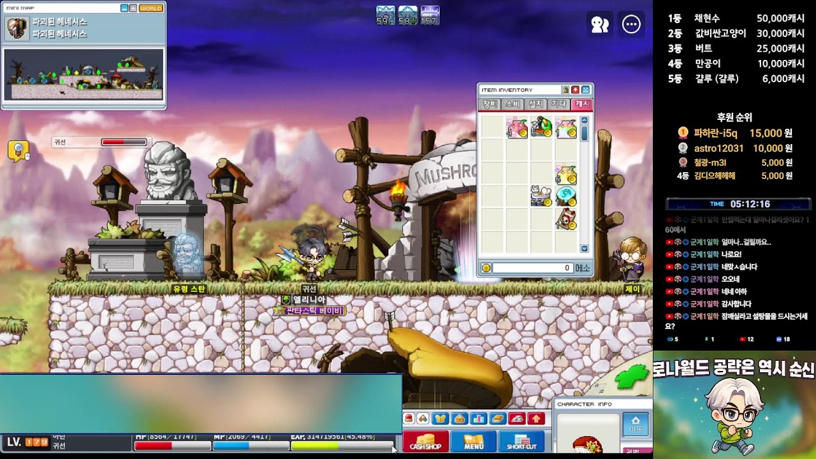Open the game MENU button
Screen dimensions: 816x459
click(x=474, y=441)
